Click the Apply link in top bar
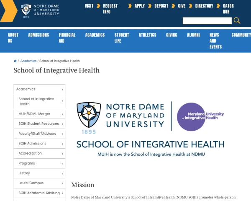The image size is (251, 201). [140, 6]
